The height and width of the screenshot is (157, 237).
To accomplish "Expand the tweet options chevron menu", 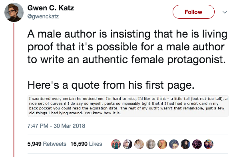I will tap(225, 12).
